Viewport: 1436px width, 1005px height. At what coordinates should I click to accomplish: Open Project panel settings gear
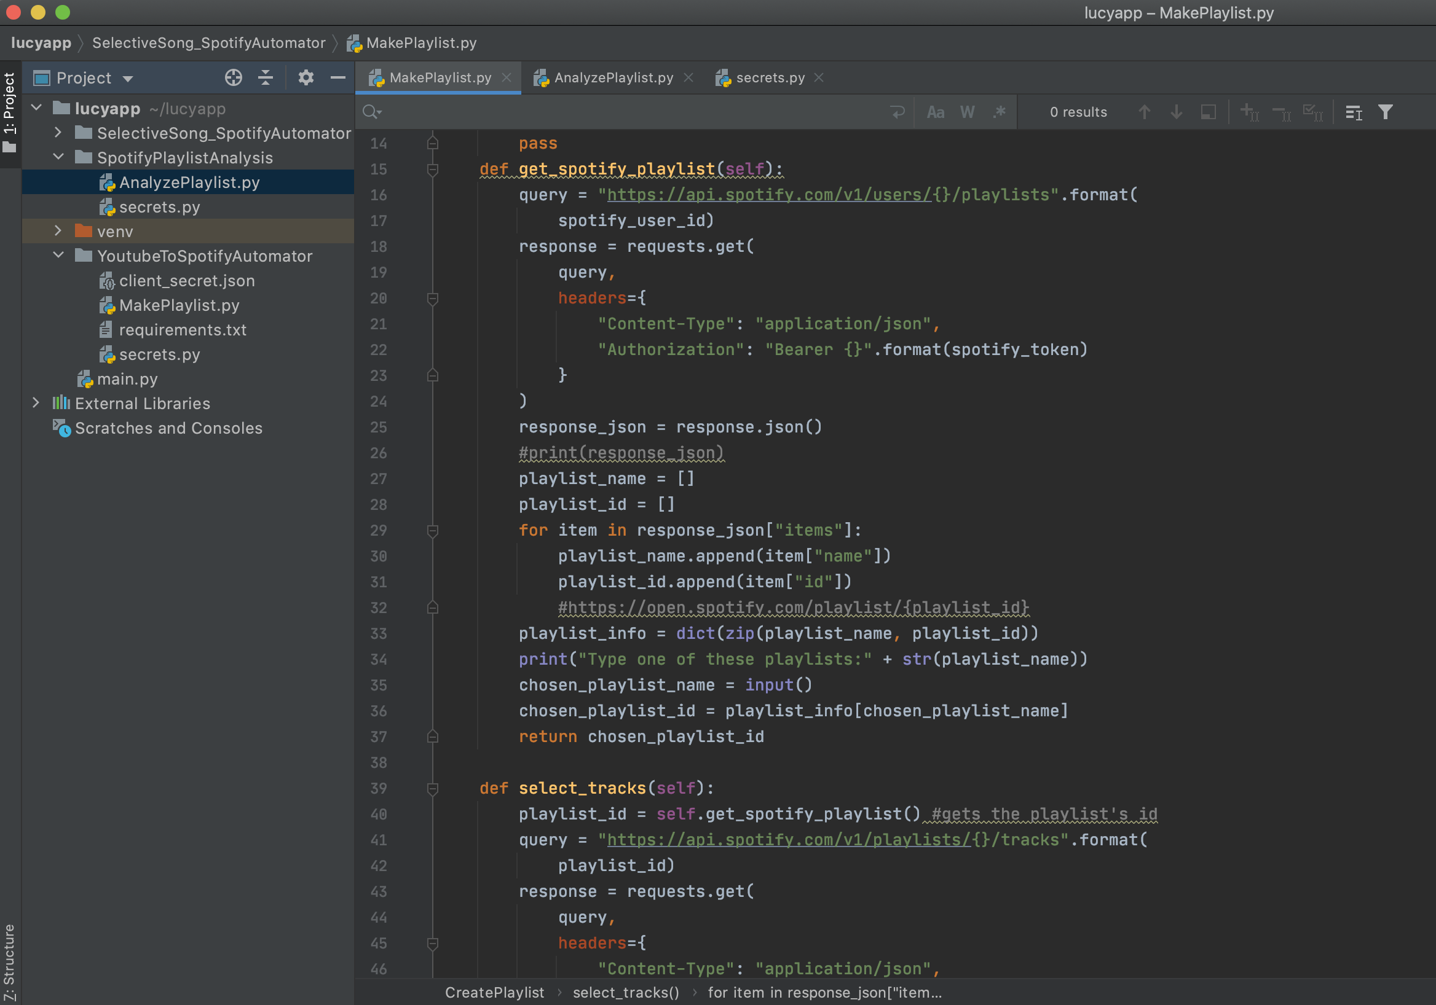[306, 77]
